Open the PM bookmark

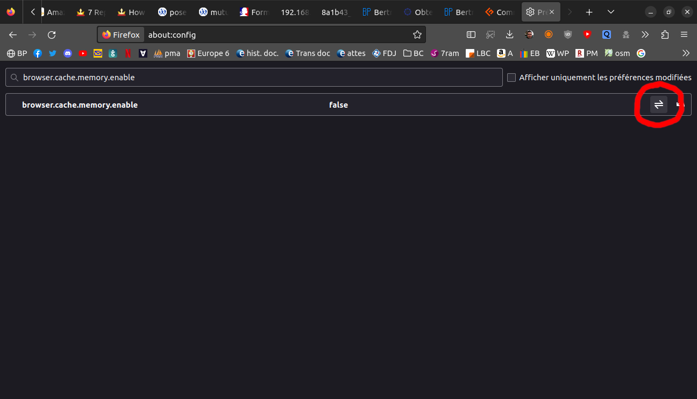587,53
